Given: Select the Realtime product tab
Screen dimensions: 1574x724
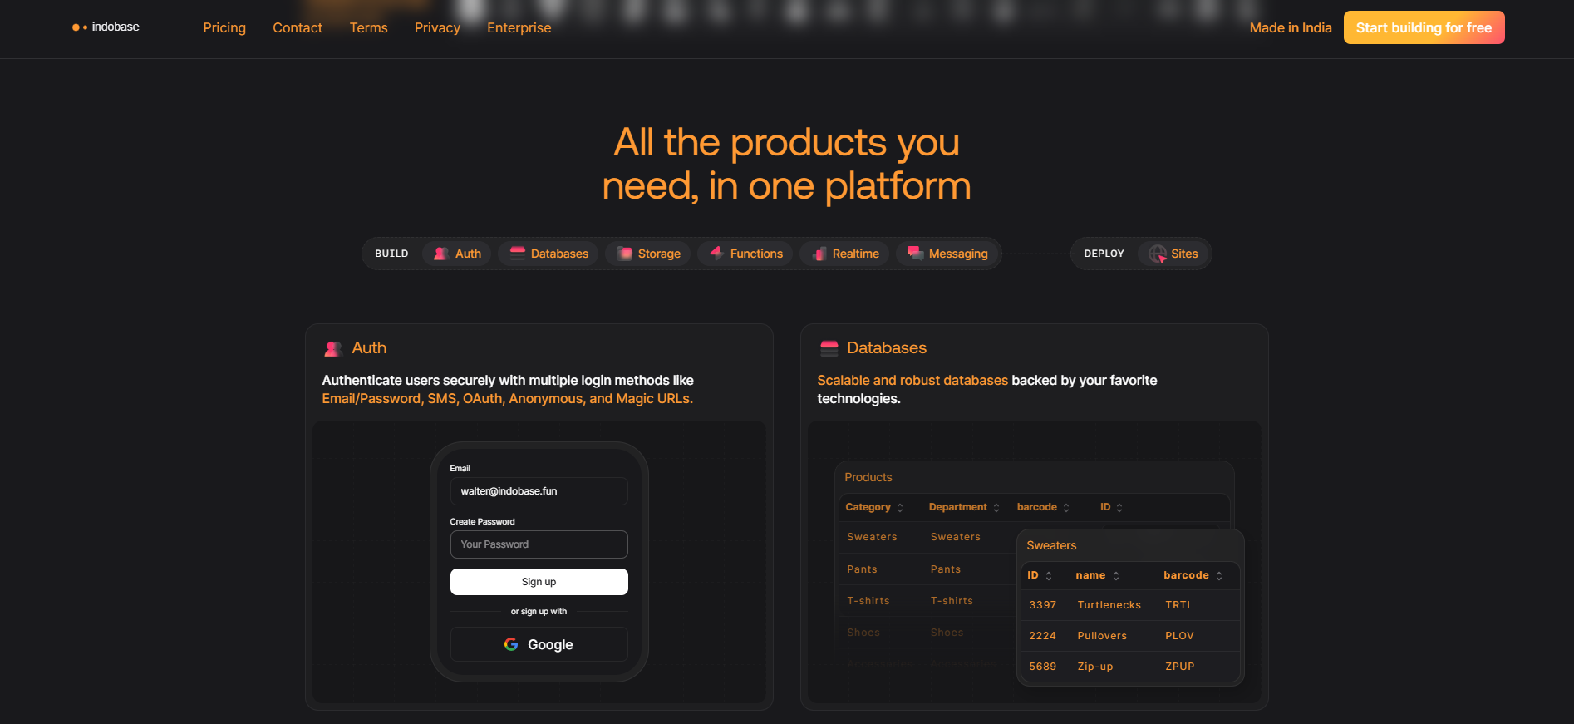Looking at the screenshot, I should coord(845,254).
